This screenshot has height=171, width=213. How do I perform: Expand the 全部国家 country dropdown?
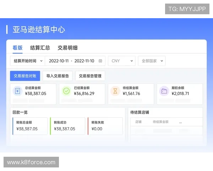(x=152, y=61)
